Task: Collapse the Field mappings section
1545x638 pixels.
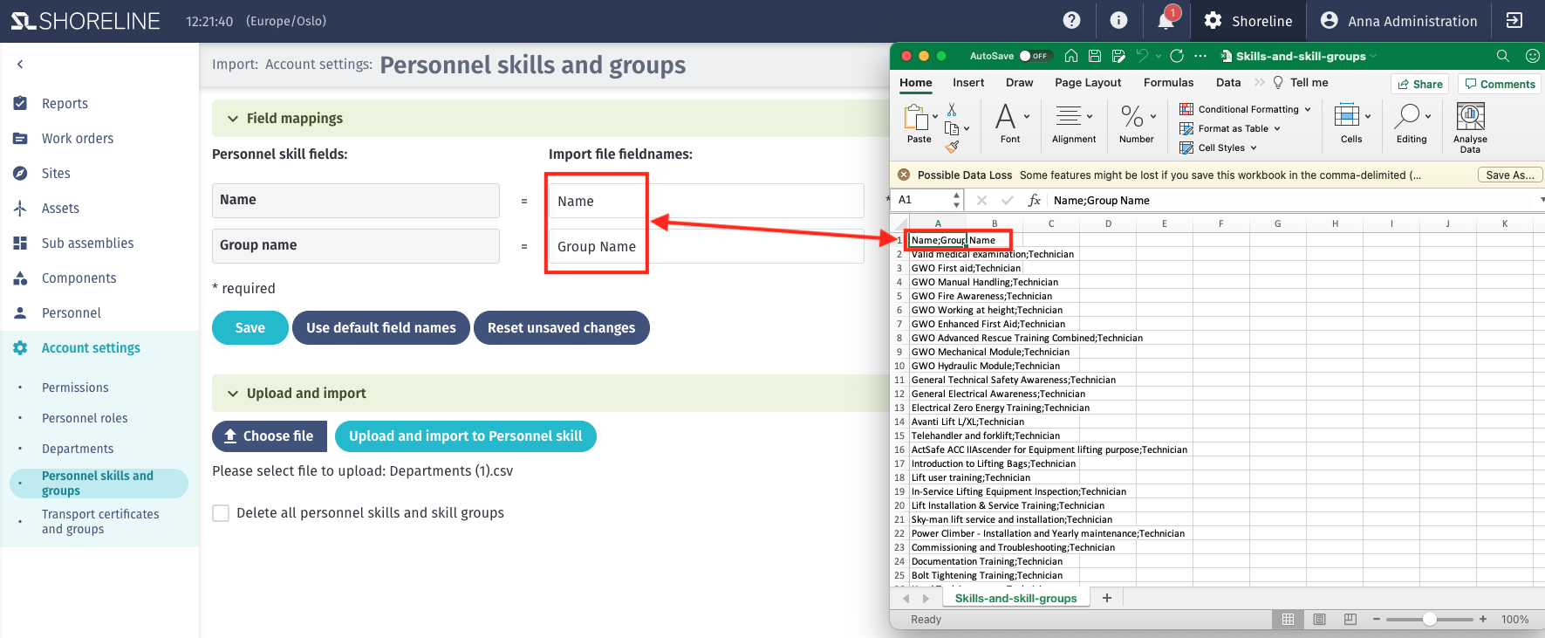Action: pyautogui.click(x=233, y=119)
